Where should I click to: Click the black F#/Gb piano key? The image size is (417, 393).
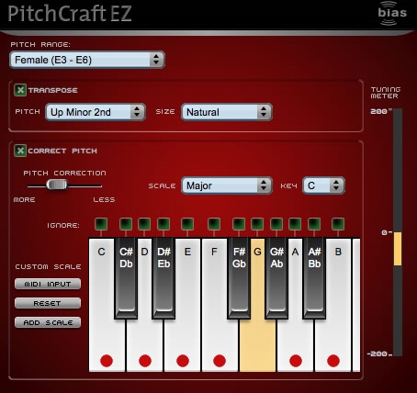coord(239,278)
